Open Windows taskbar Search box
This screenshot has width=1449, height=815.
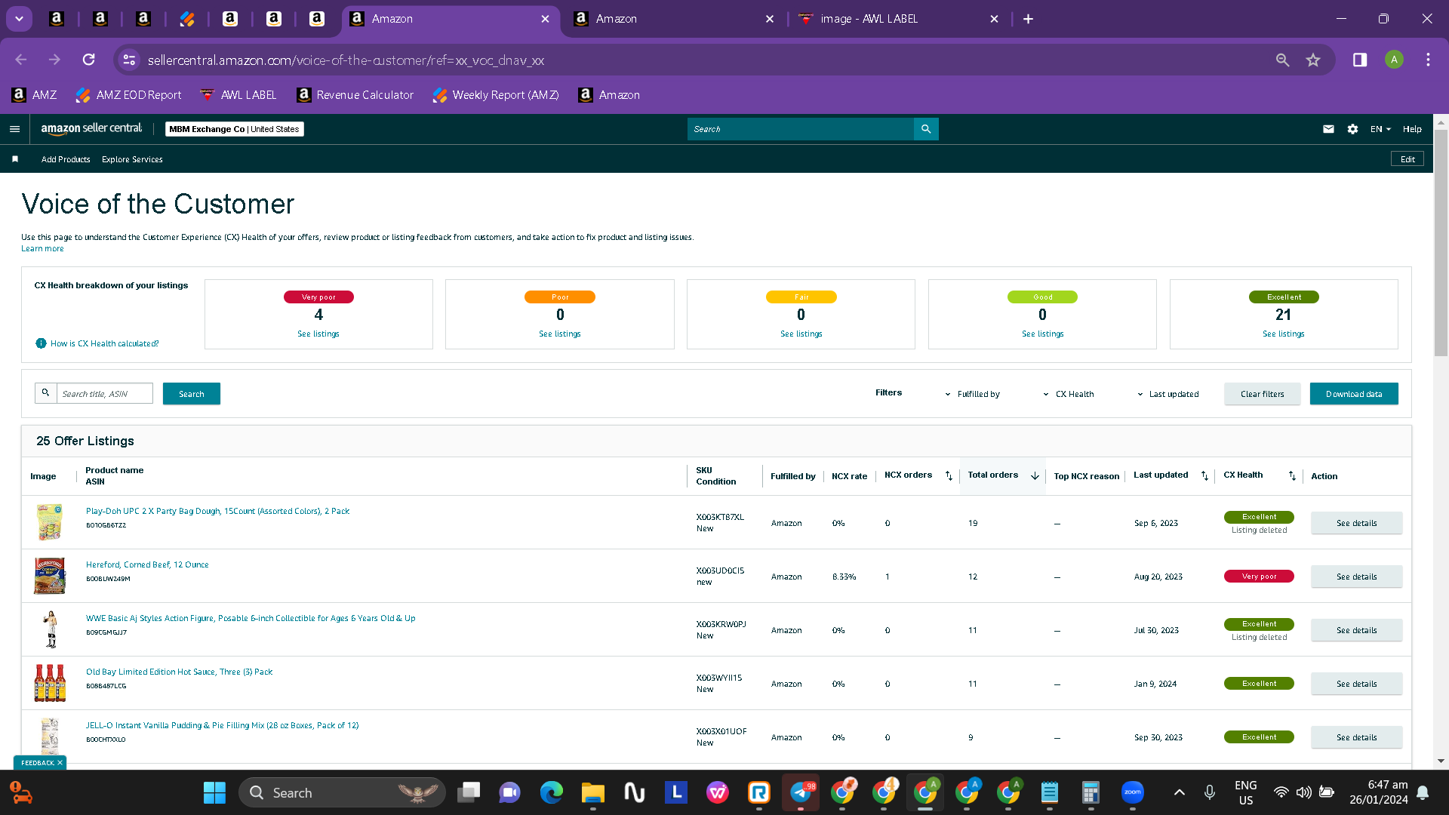(342, 792)
